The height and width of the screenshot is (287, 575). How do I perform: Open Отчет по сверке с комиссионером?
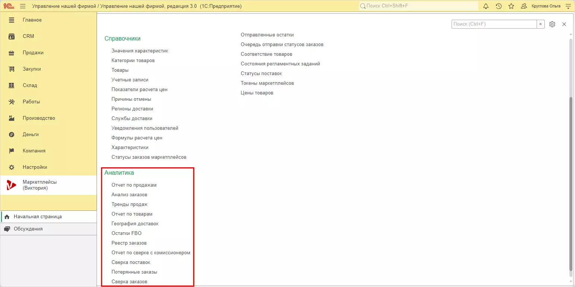151,253
